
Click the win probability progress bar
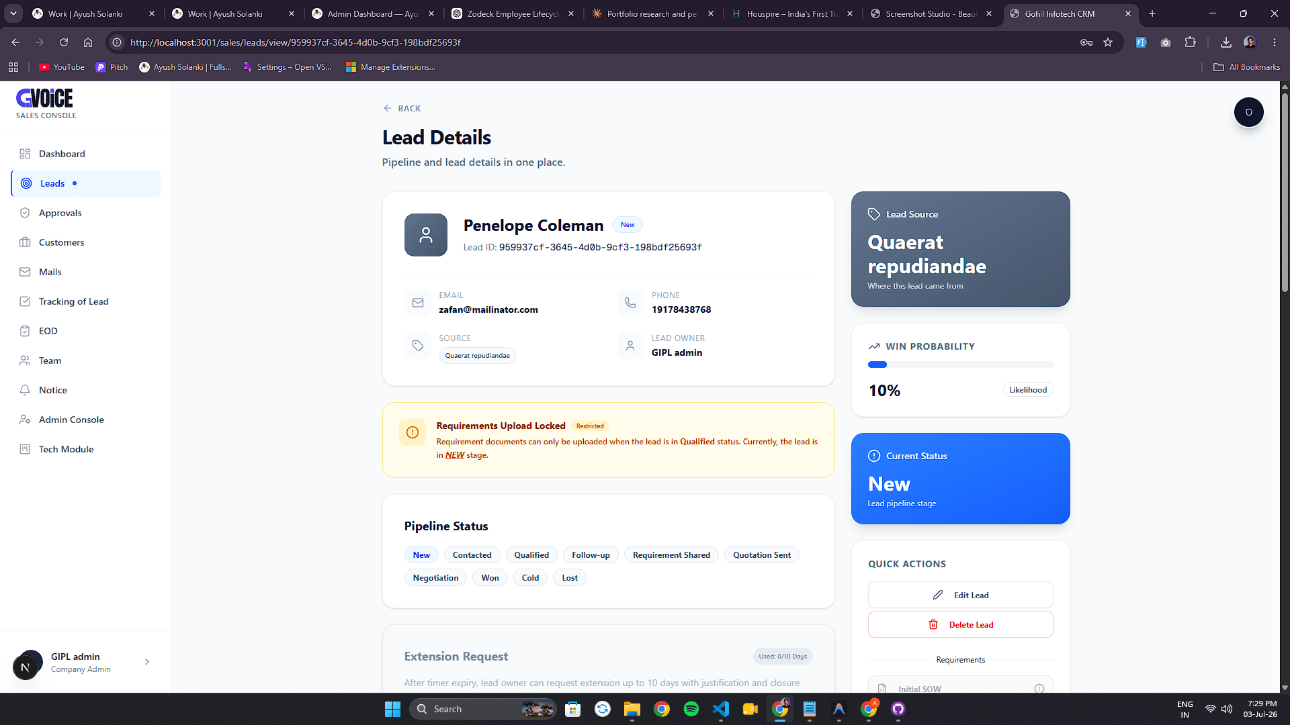click(961, 365)
